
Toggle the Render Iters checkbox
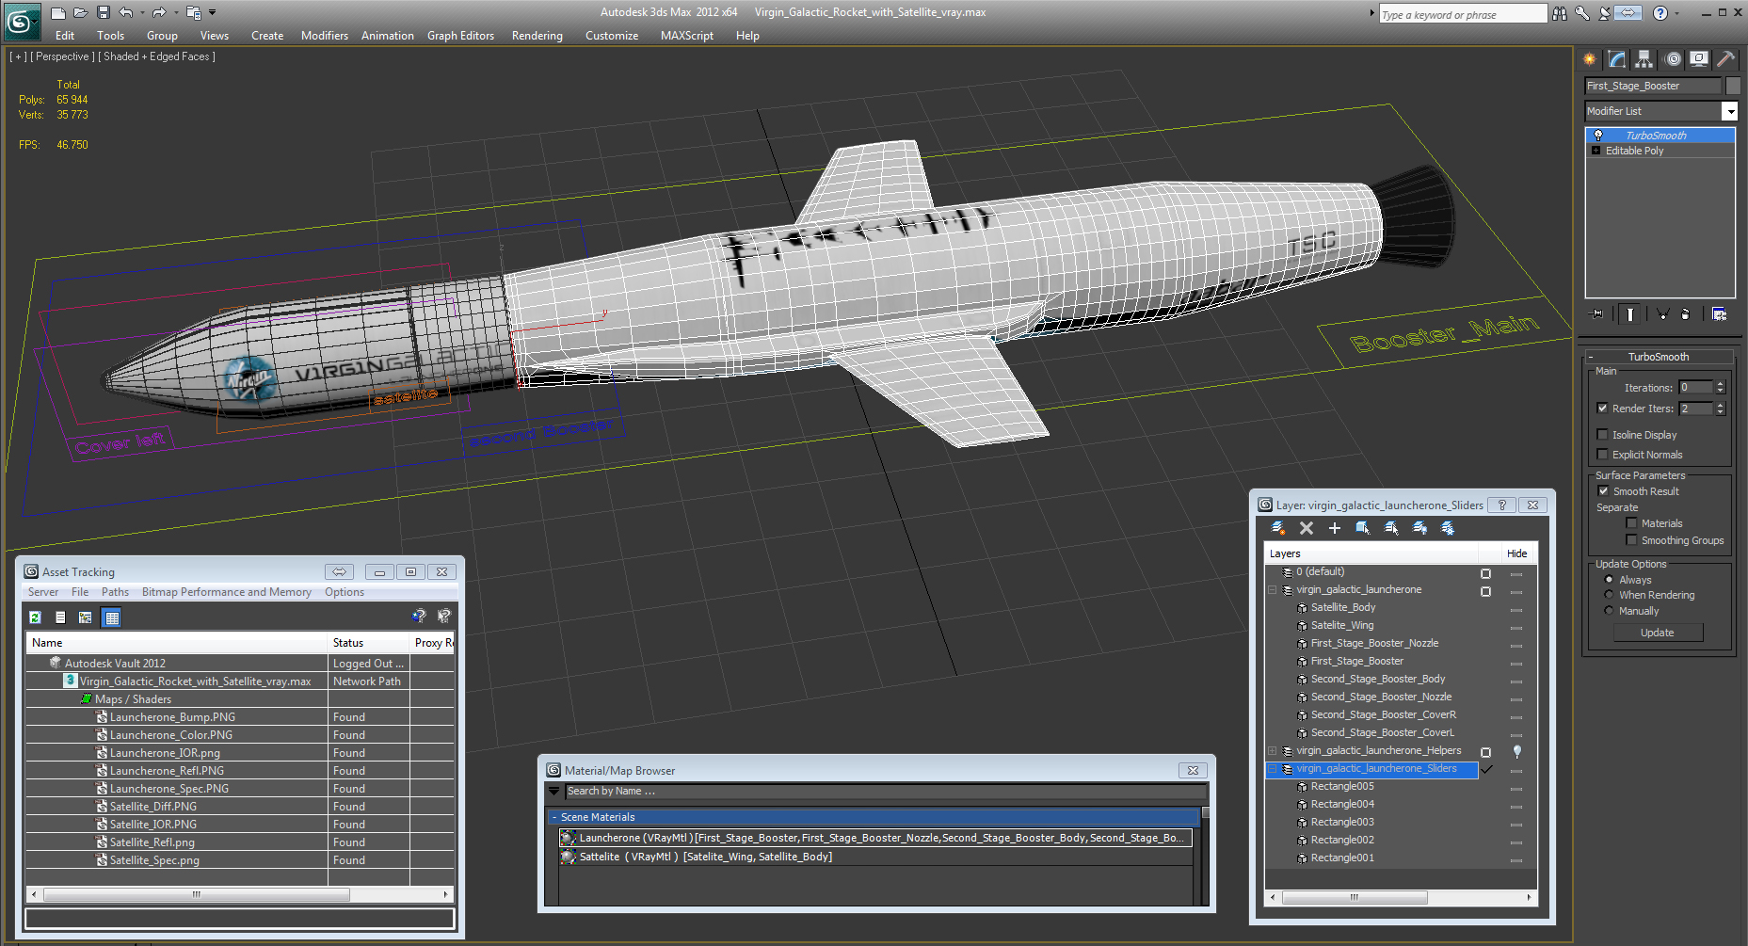point(1602,409)
